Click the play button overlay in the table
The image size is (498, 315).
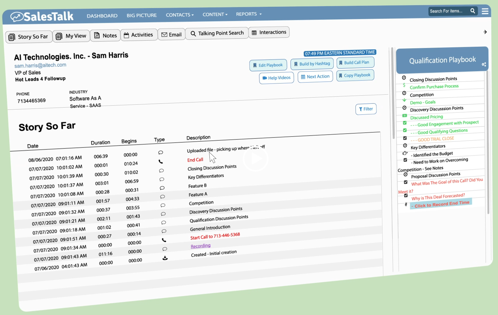pyautogui.click(x=256, y=158)
